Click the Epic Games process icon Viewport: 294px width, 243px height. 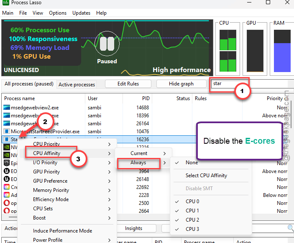7,163
